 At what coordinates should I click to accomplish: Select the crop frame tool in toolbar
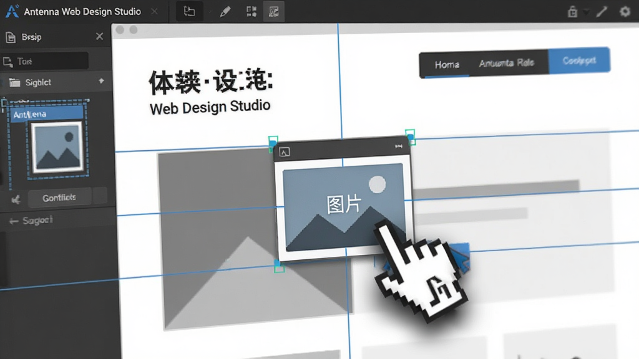tap(189, 11)
